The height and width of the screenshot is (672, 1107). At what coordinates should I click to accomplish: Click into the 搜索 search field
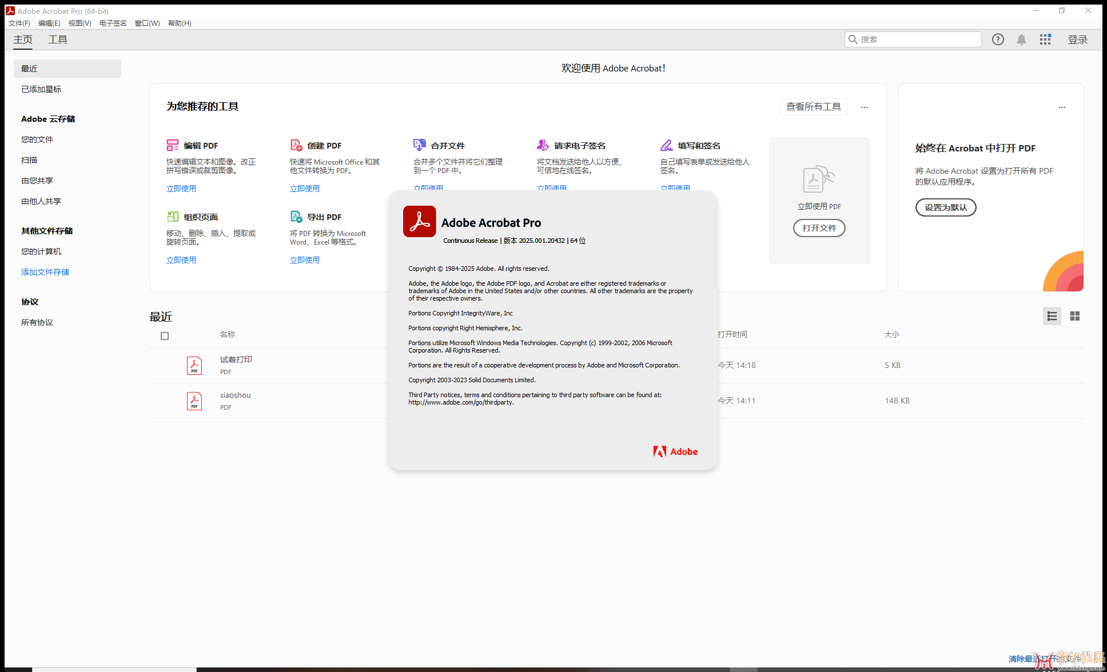coord(913,39)
